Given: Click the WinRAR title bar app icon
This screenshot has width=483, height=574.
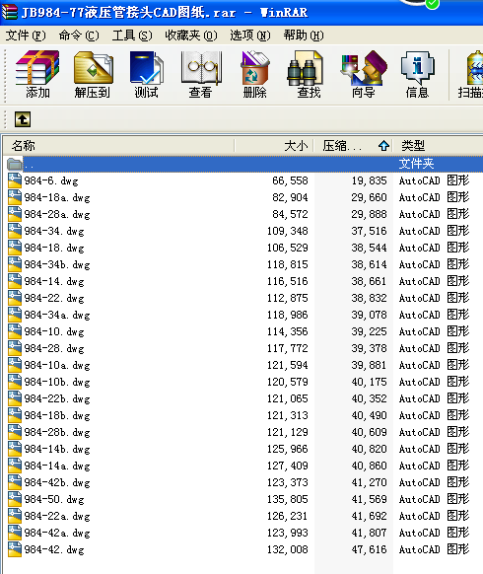Looking at the screenshot, I should click(10, 12).
